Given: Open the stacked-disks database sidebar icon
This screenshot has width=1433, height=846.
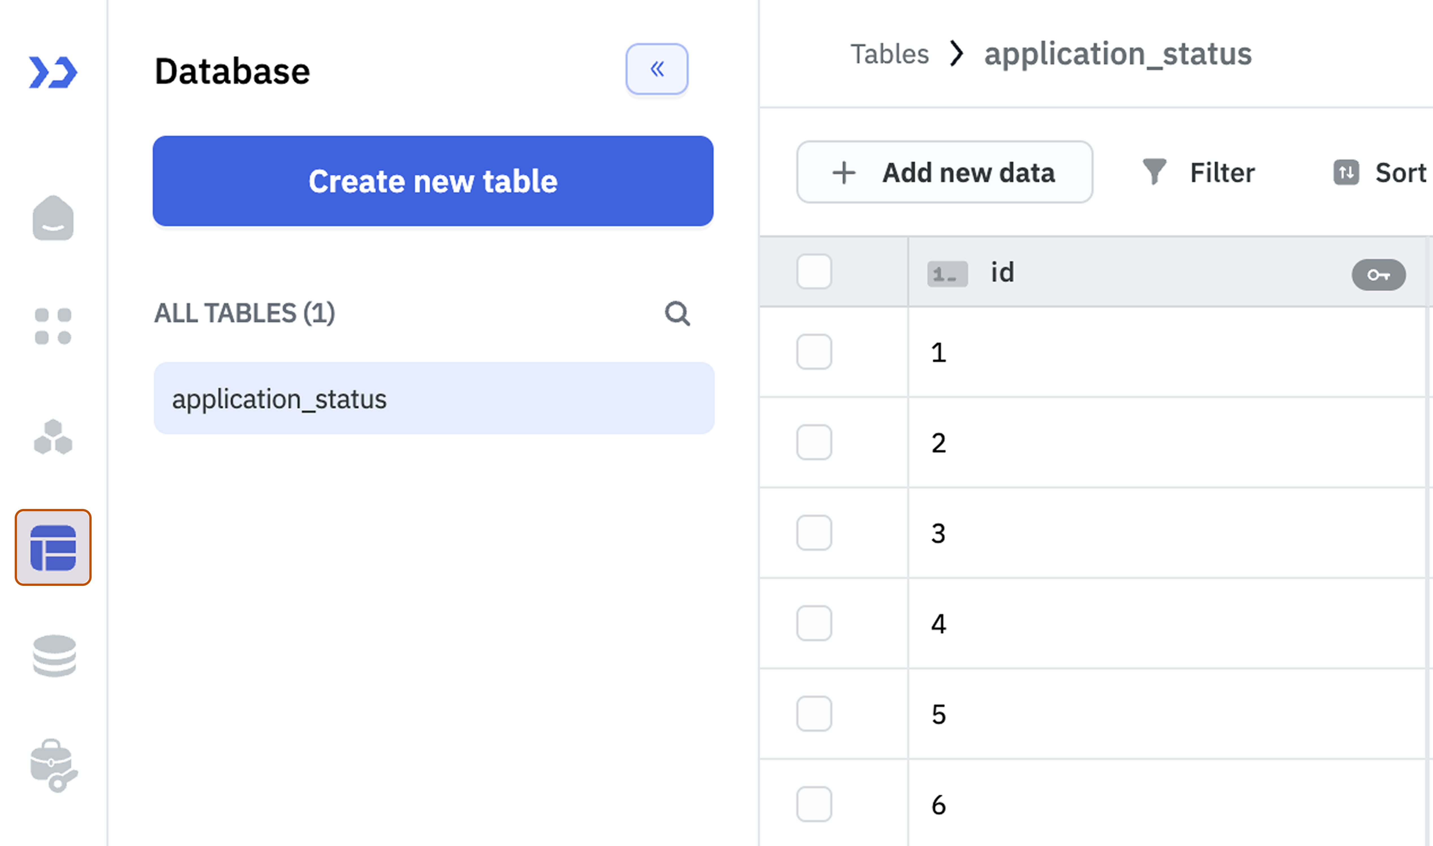Looking at the screenshot, I should pyautogui.click(x=54, y=656).
